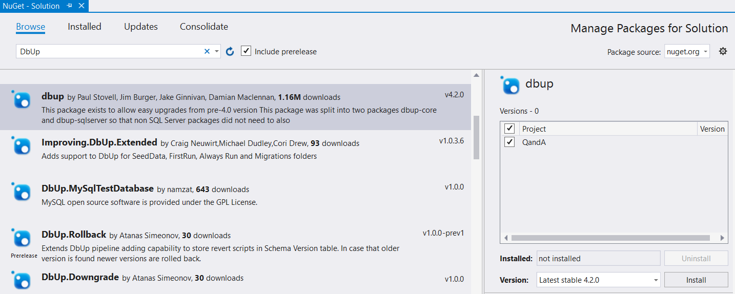This screenshot has height=294, width=735.
Task: Click the DbUp.Rollback package icon
Action: tap(22, 238)
